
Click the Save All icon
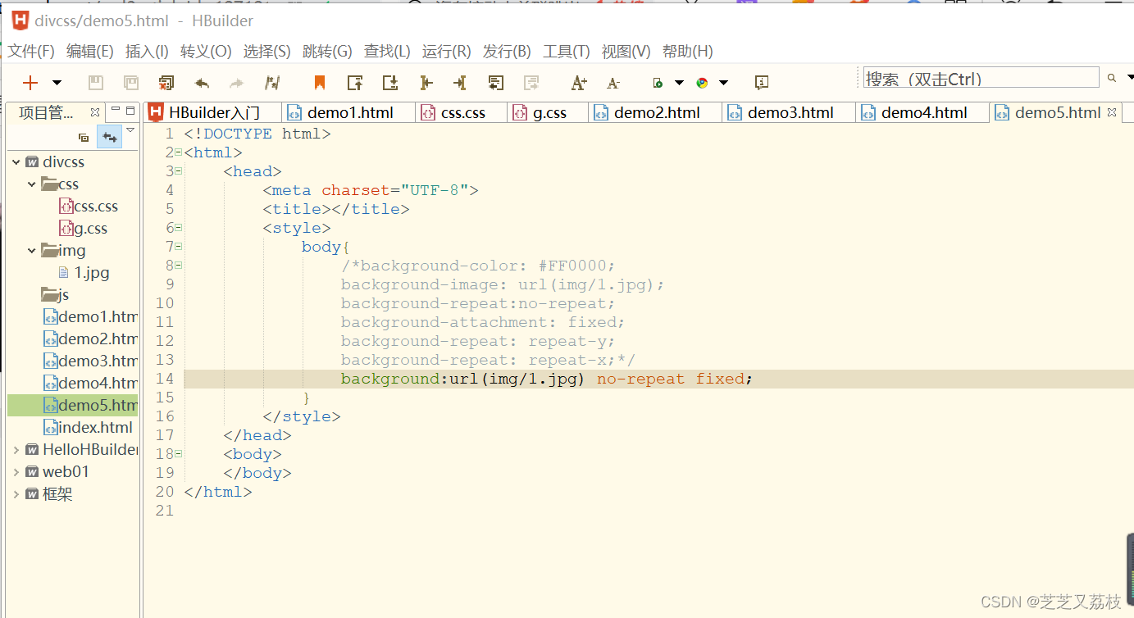coord(130,83)
